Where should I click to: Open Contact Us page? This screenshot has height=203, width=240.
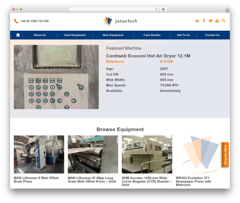pos(212,35)
